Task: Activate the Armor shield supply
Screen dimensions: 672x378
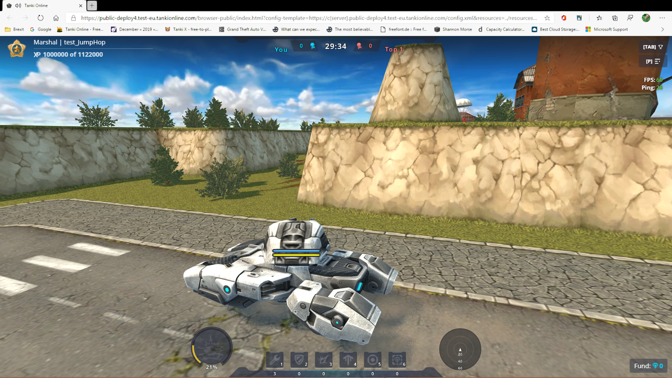Action: click(x=299, y=360)
